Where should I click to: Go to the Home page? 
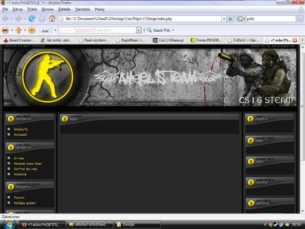52,19
